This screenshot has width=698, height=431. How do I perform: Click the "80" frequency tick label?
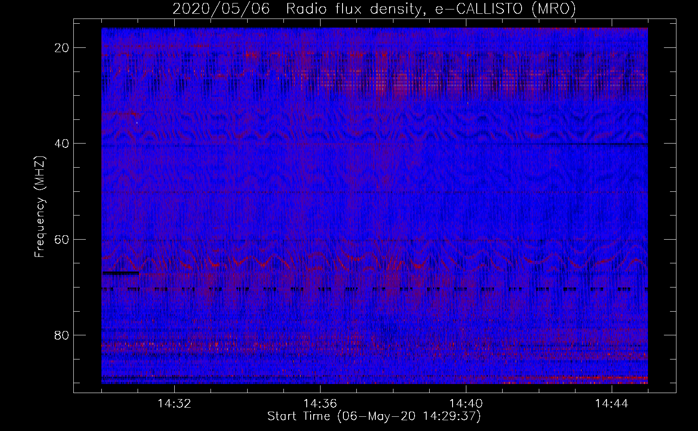point(62,335)
